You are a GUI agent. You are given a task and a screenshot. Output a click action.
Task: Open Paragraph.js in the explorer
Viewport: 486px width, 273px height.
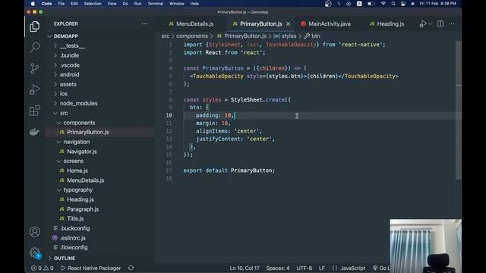pyautogui.click(x=83, y=209)
